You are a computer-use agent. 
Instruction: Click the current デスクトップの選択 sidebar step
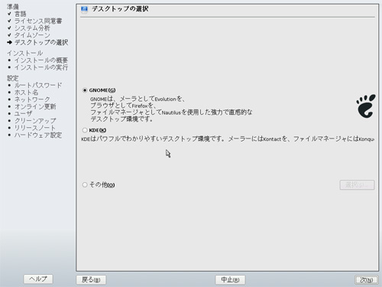pyautogui.click(x=41, y=42)
